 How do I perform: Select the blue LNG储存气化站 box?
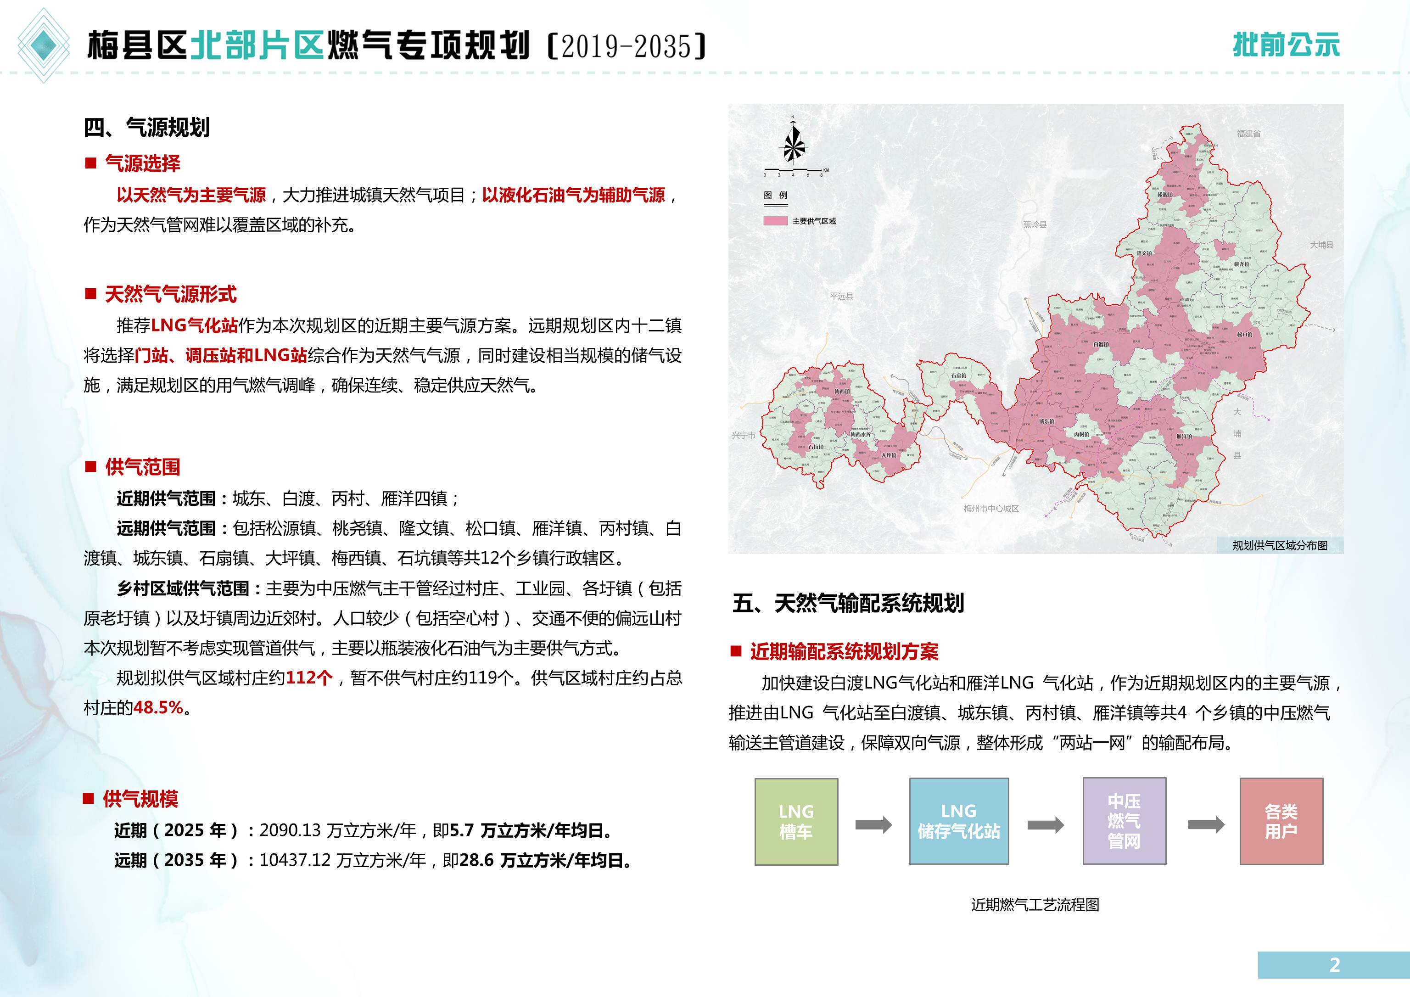(959, 822)
